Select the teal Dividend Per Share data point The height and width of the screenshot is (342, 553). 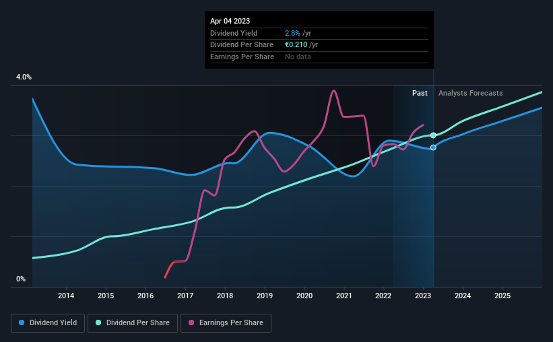point(434,135)
